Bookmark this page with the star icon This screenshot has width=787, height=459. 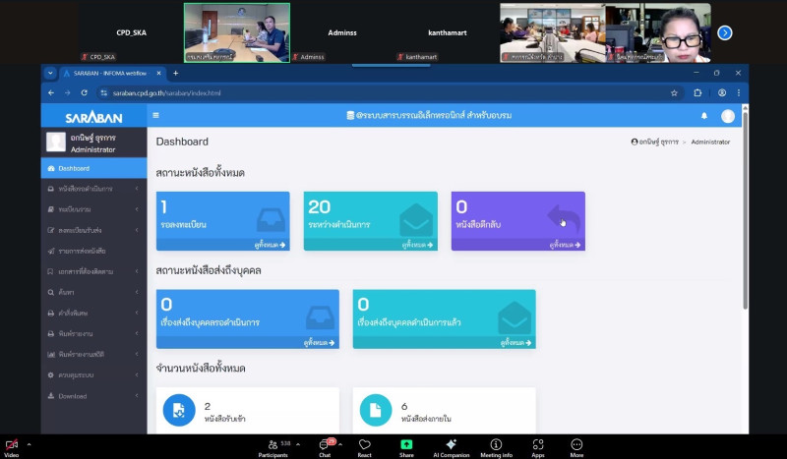point(674,92)
